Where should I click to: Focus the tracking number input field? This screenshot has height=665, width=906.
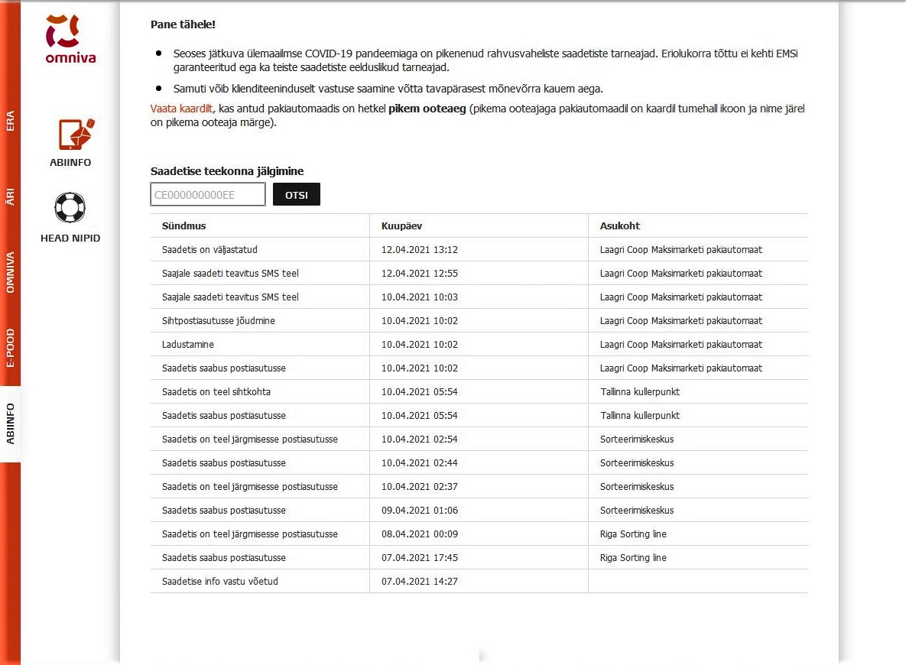click(208, 195)
